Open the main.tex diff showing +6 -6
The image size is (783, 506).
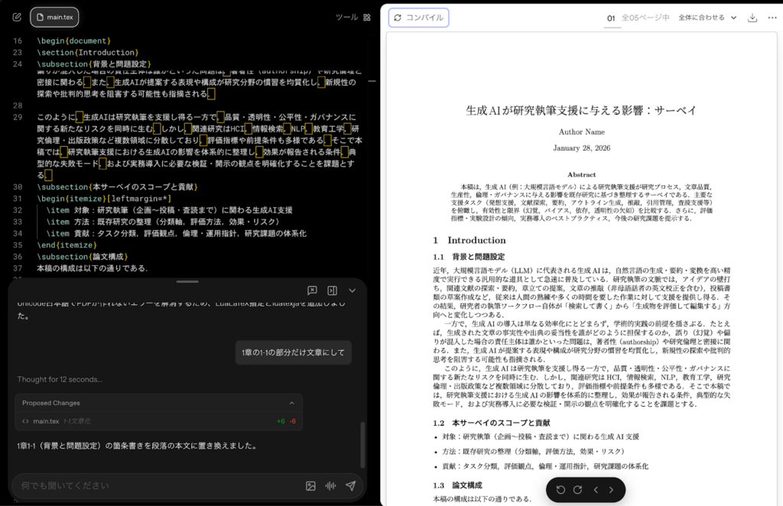[x=153, y=420]
